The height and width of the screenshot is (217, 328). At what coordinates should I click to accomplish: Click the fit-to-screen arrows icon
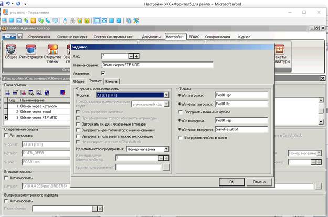tap(104, 20)
